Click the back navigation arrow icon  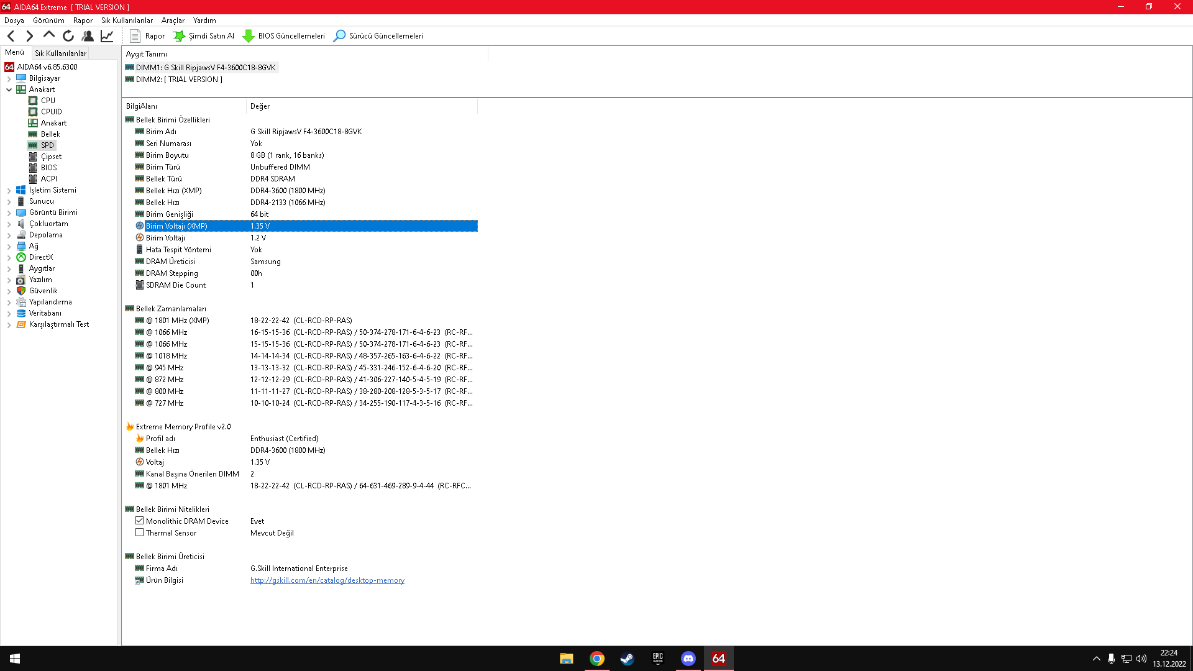tap(11, 36)
